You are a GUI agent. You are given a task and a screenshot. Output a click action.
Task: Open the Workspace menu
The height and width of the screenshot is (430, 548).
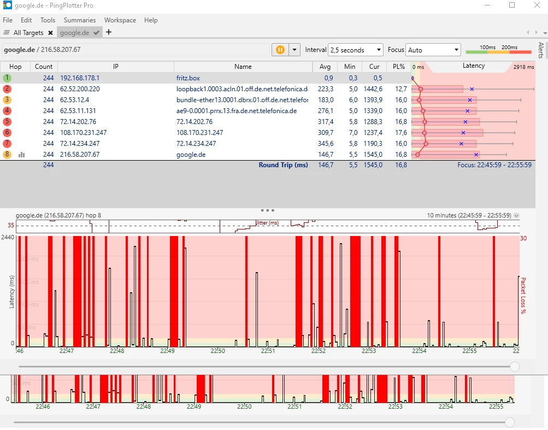[x=120, y=20]
